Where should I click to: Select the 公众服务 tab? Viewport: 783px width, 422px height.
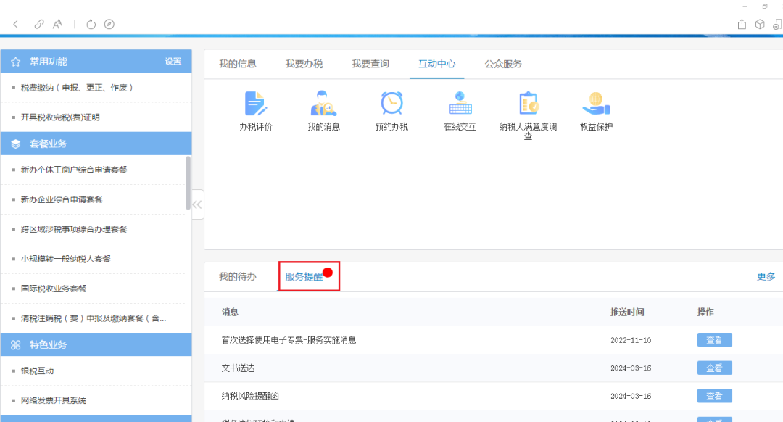tap(503, 64)
